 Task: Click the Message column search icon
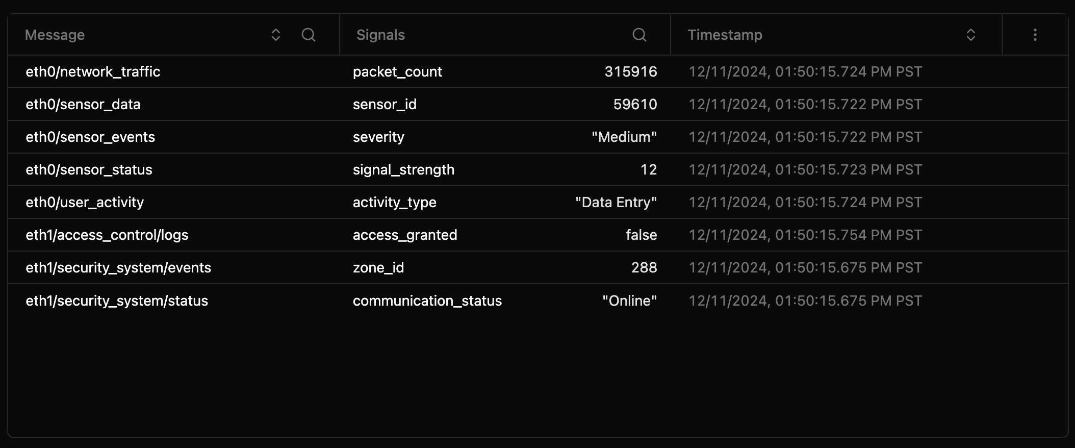coord(309,35)
